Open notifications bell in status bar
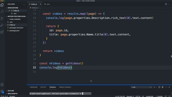Image resolution: width=172 pixels, height=97 pixels. [170, 96]
